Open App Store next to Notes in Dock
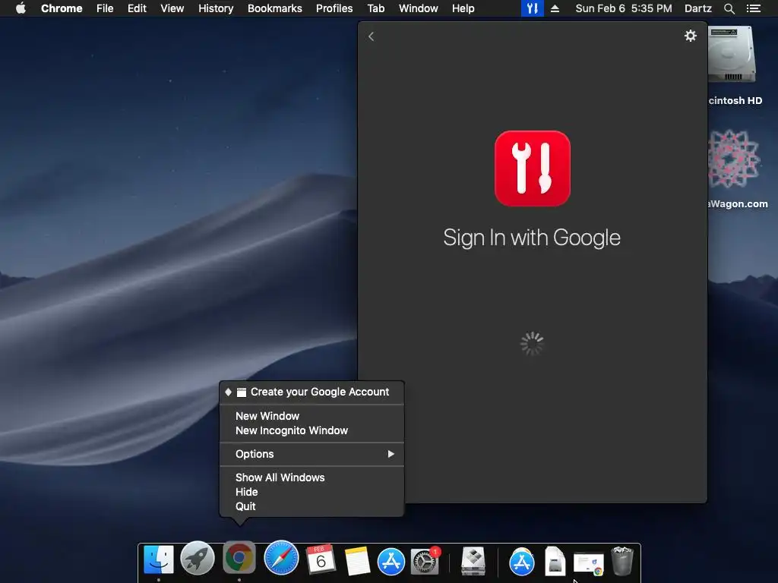778x583 pixels. tap(391, 562)
